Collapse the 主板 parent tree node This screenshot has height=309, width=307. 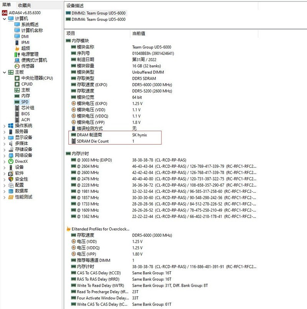click(x=4, y=72)
